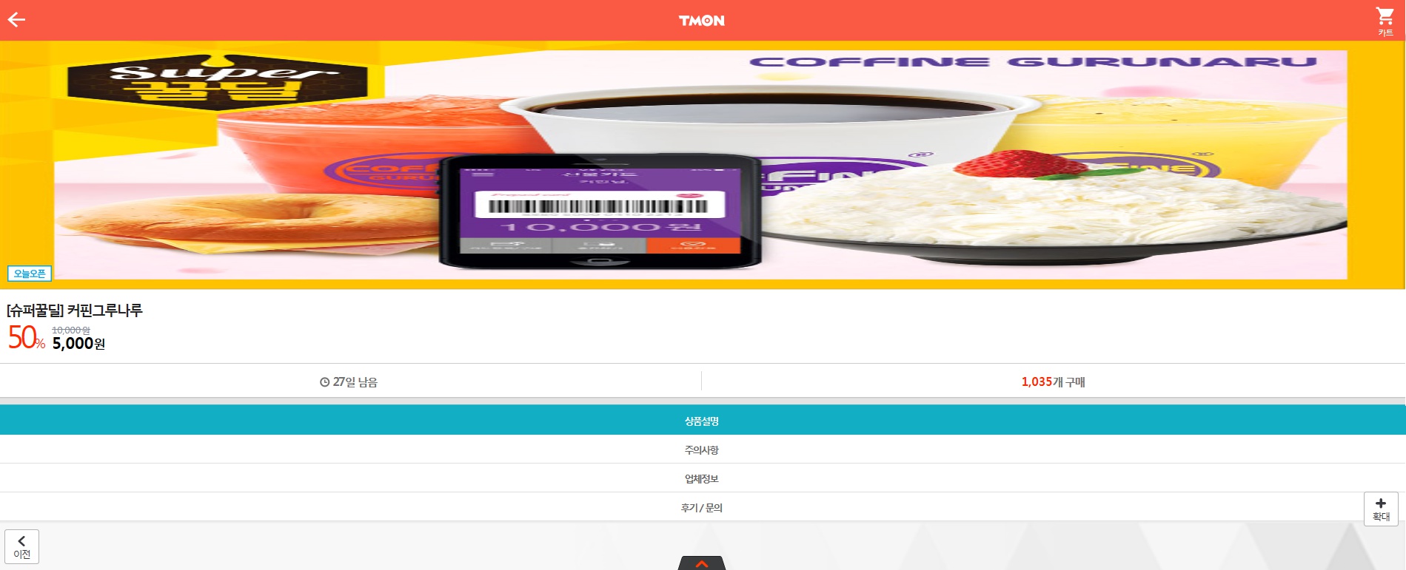Viewport: 1406px width, 570px height.
Task: Click the product title [슈퍼꿀딜] 커핀그루나루
Action: point(75,311)
